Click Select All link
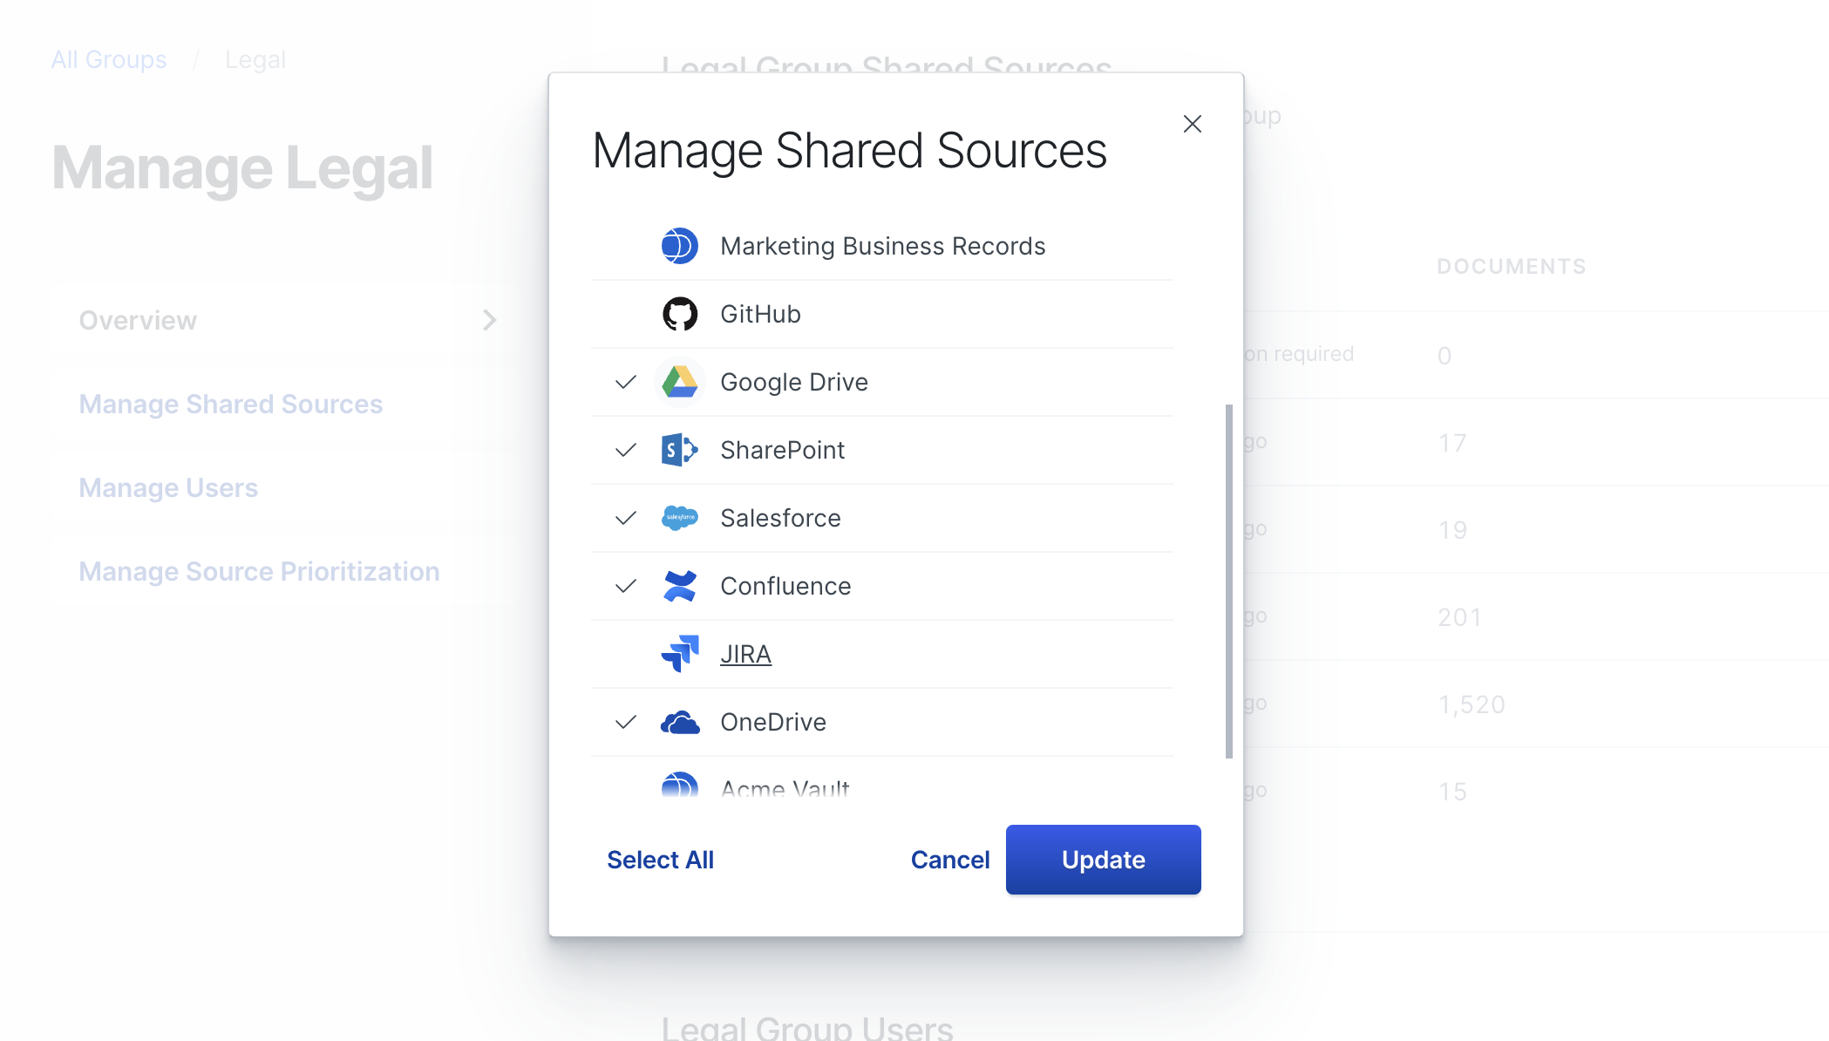This screenshot has height=1041, width=1829. tap(660, 860)
